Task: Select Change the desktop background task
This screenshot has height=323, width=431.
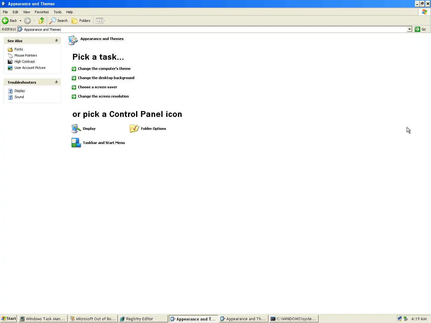Action: [106, 78]
